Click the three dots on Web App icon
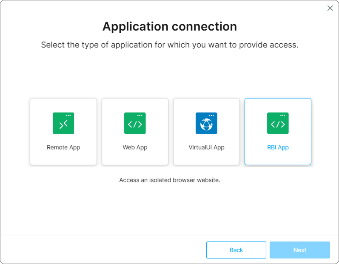 (140, 115)
